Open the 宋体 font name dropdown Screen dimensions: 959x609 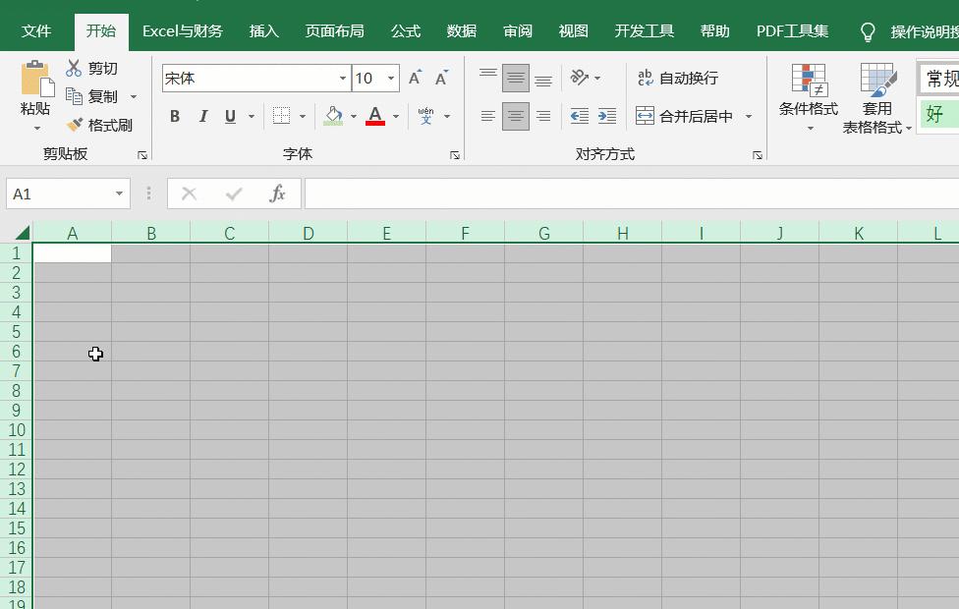coord(341,78)
